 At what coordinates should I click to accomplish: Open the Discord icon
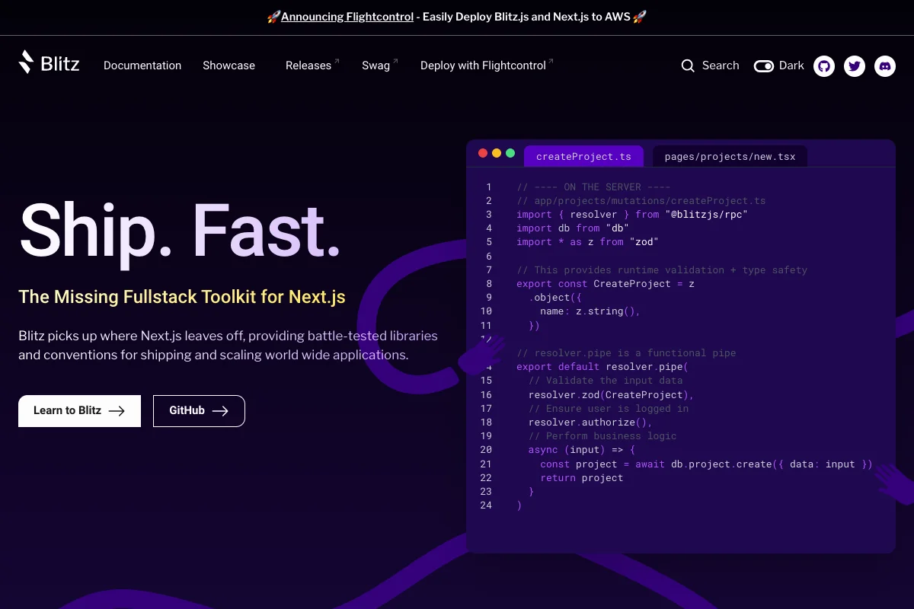(x=885, y=66)
